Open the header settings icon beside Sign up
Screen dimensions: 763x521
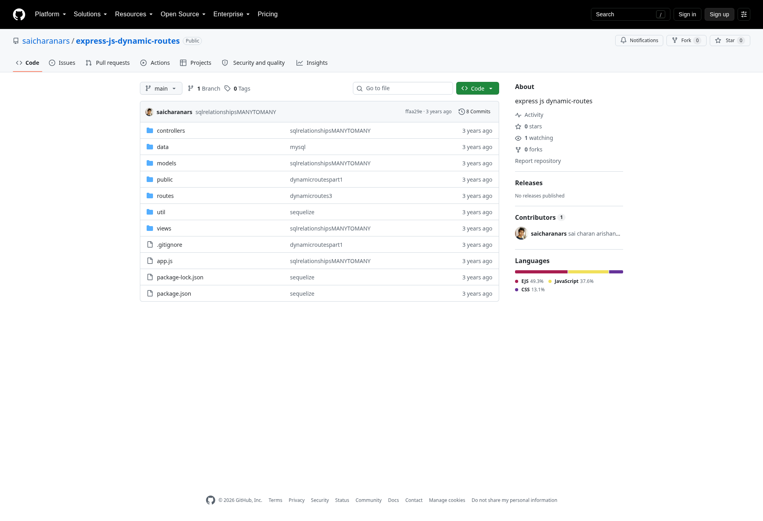click(744, 14)
